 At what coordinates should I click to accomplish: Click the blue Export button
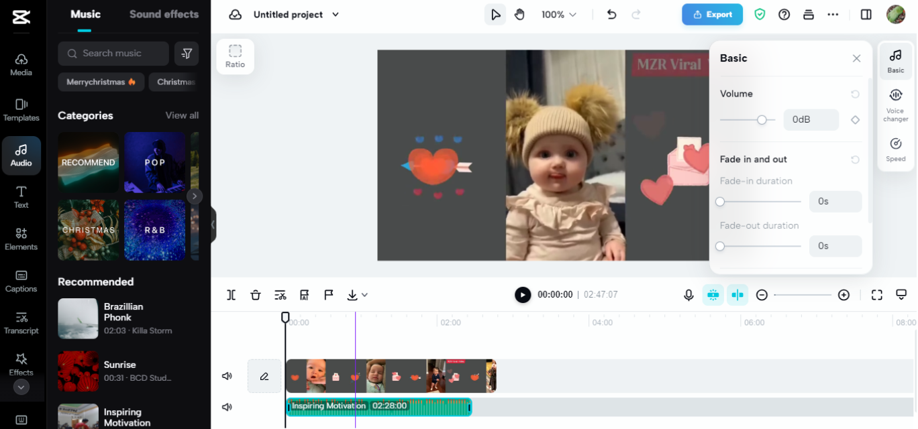point(712,13)
